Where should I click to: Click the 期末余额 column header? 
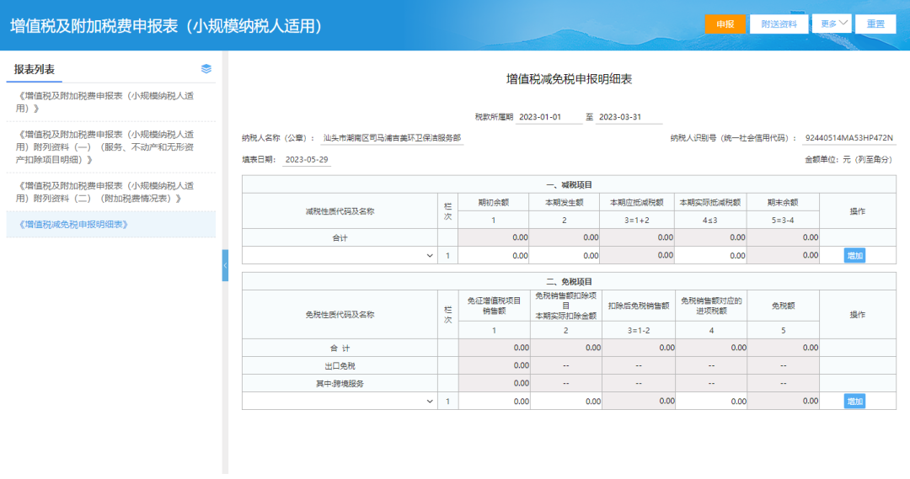click(782, 202)
